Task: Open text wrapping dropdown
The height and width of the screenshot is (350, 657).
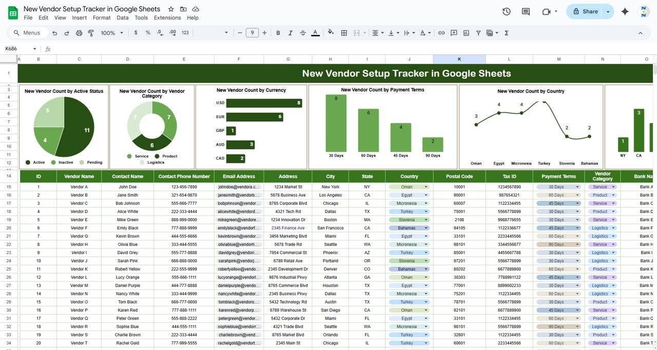Action: (409, 33)
